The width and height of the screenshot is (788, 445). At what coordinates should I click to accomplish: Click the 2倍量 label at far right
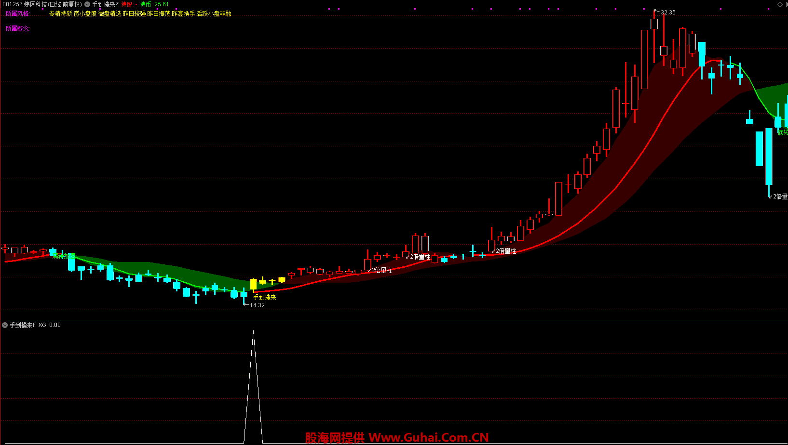pos(780,196)
